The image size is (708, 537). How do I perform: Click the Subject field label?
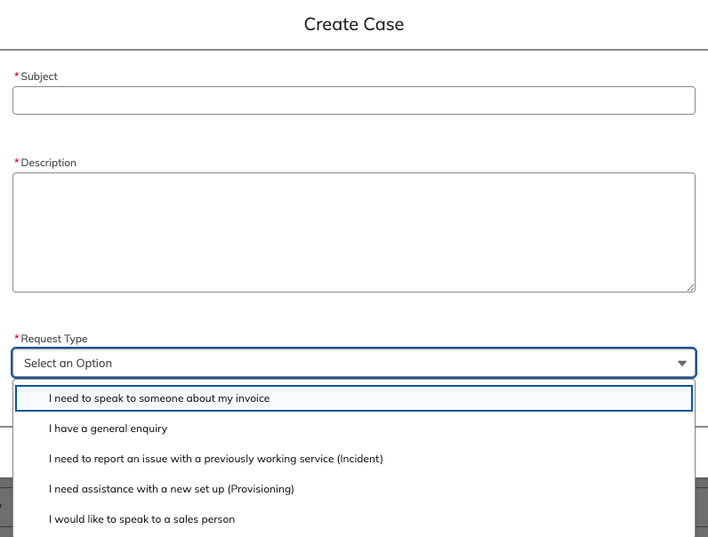[39, 76]
